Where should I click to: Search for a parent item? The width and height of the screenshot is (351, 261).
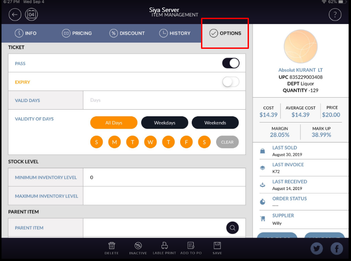[x=233, y=228]
